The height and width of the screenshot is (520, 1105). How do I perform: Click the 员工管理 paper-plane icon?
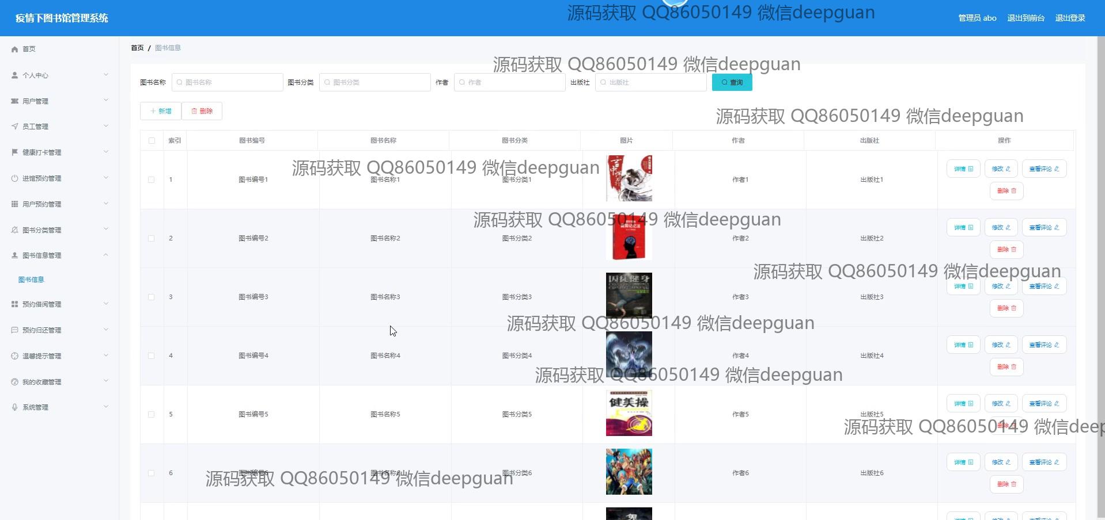(14, 127)
